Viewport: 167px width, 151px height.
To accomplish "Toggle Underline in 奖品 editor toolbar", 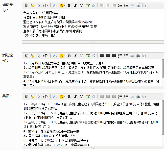I will pos(81,96).
